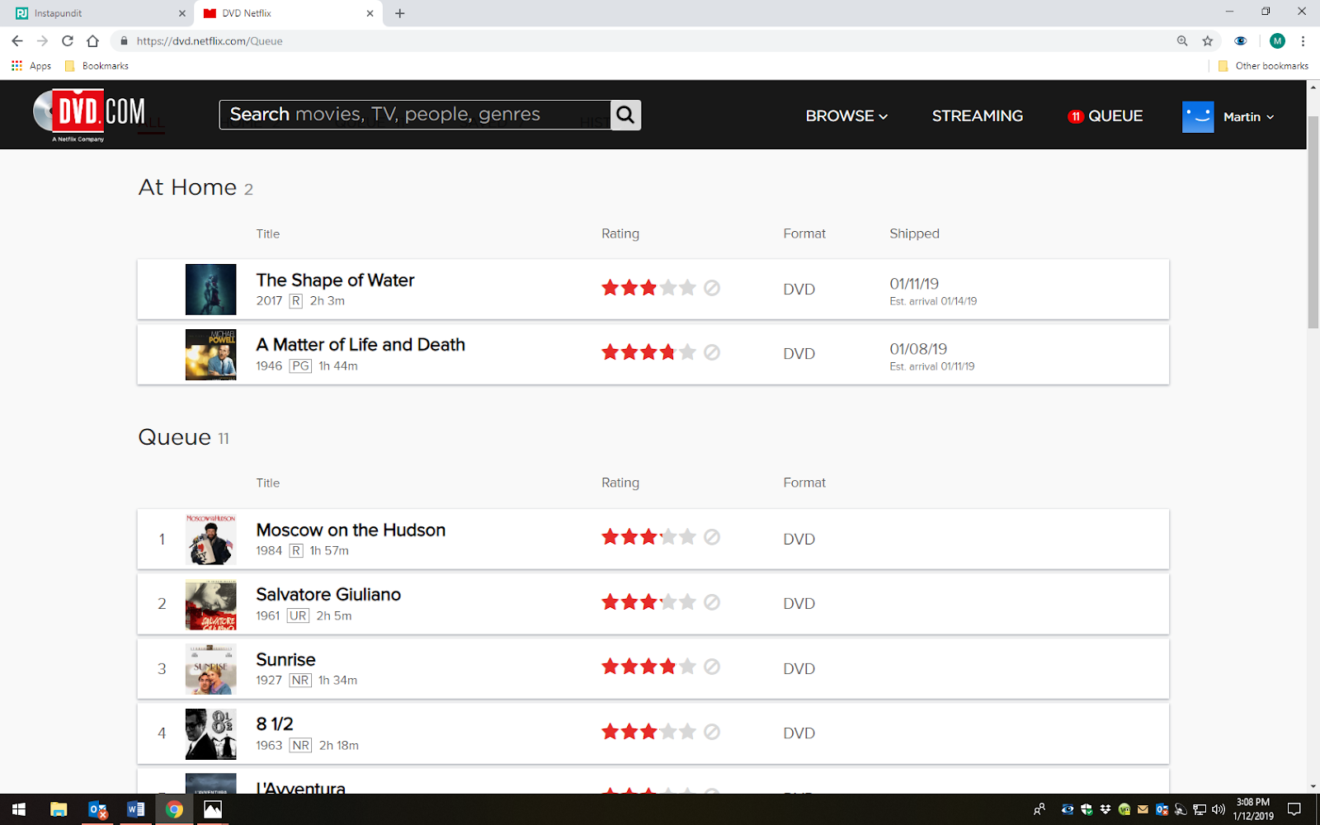Open the 8 1/2 title link
The height and width of the screenshot is (825, 1320).
pyautogui.click(x=275, y=724)
